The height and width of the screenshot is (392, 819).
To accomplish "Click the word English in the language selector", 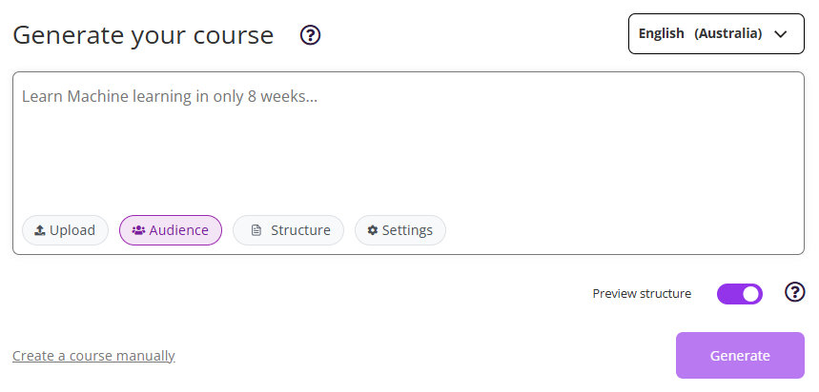I will [x=661, y=33].
